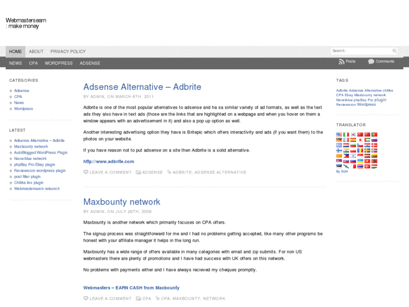
Task: Choose the Israeli flag translation
Action: (353, 155)
